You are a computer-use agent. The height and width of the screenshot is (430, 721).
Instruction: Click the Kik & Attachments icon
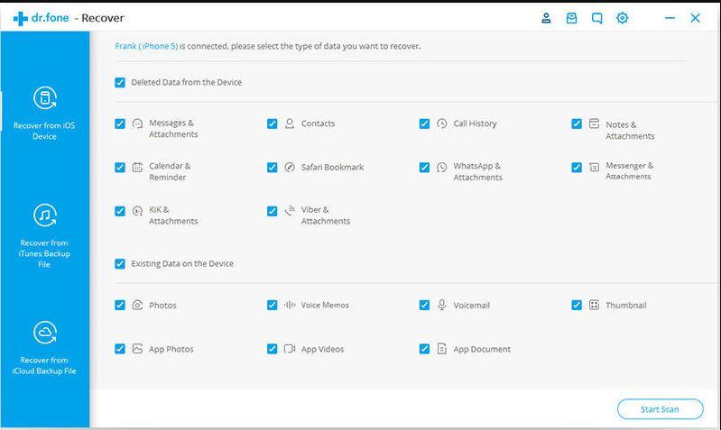click(137, 211)
